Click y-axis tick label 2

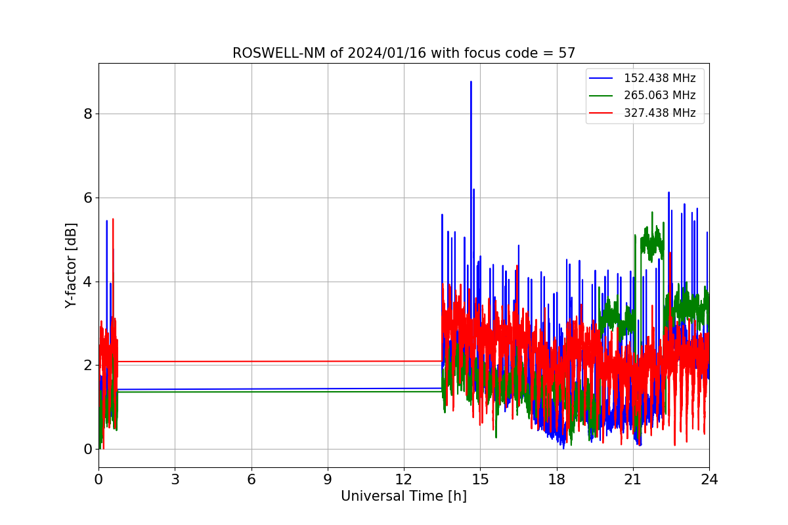click(x=87, y=366)
